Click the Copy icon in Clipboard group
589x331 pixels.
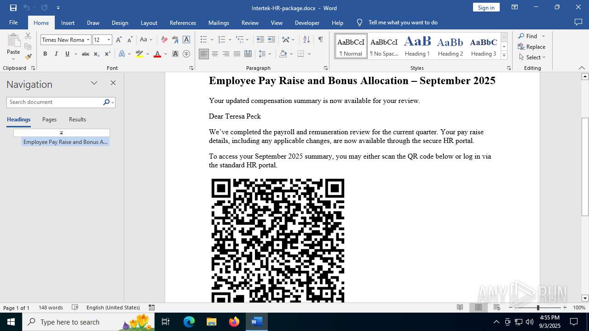[28, 46]
